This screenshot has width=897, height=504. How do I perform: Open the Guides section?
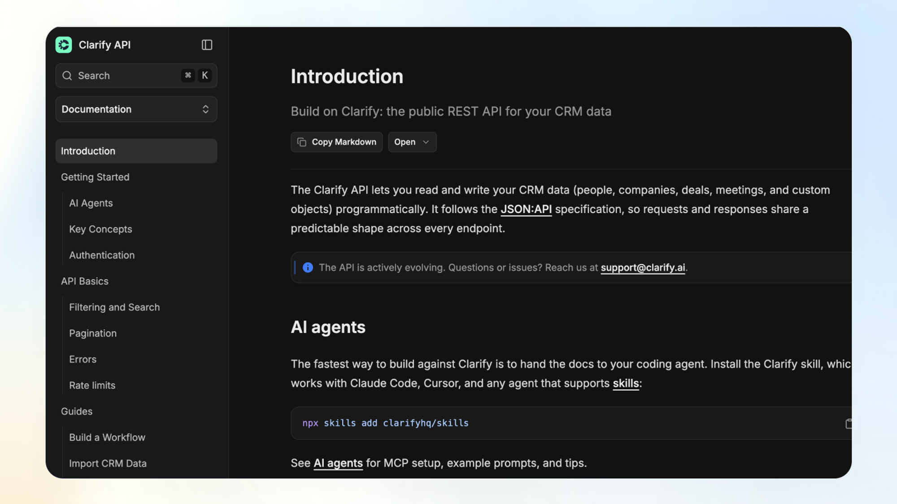tap(77, 411)
